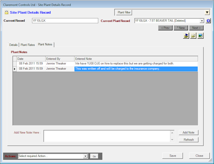The image size is (214, 164).
Task: Click the Refresh button
Action: 188,140
